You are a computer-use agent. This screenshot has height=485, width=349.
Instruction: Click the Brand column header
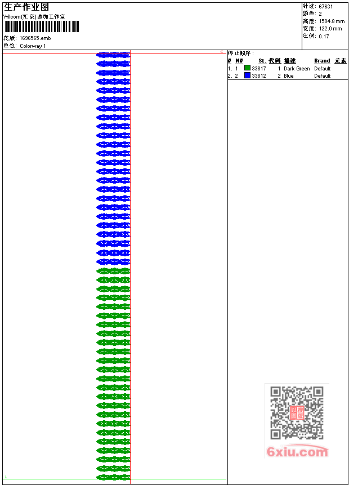[322, 61]
